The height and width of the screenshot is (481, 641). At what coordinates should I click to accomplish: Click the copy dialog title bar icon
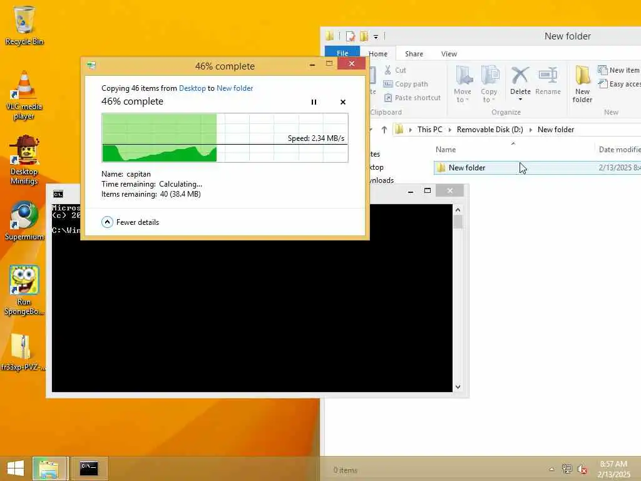(91, 65)
